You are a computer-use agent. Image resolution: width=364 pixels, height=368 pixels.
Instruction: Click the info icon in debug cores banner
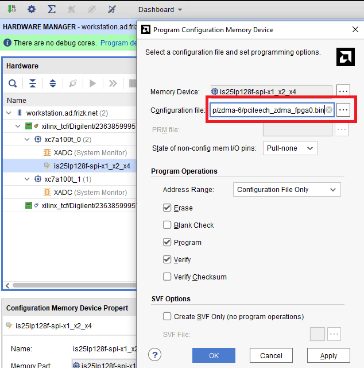7,43
